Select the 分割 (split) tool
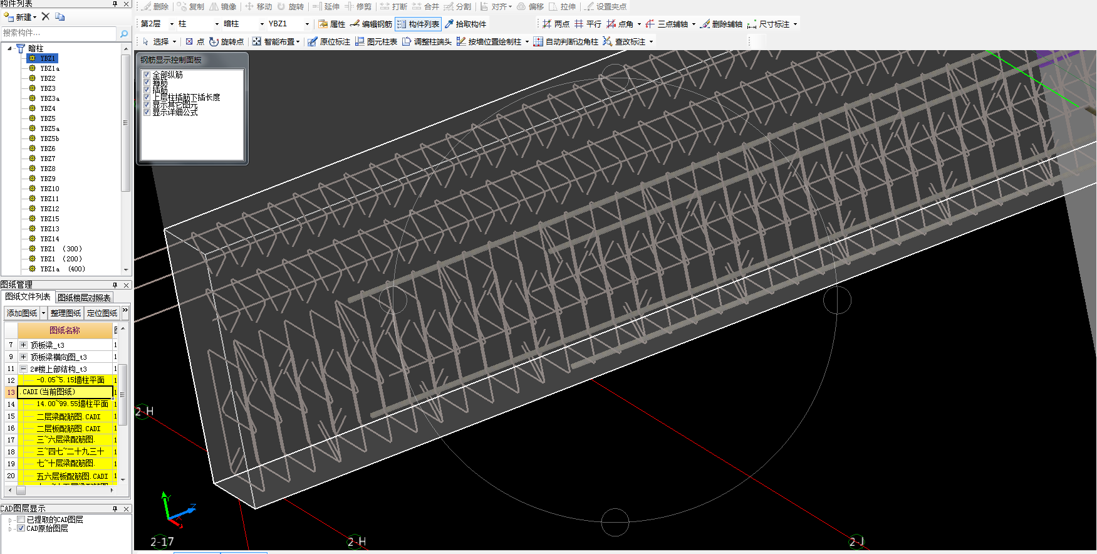 point(457,6)
